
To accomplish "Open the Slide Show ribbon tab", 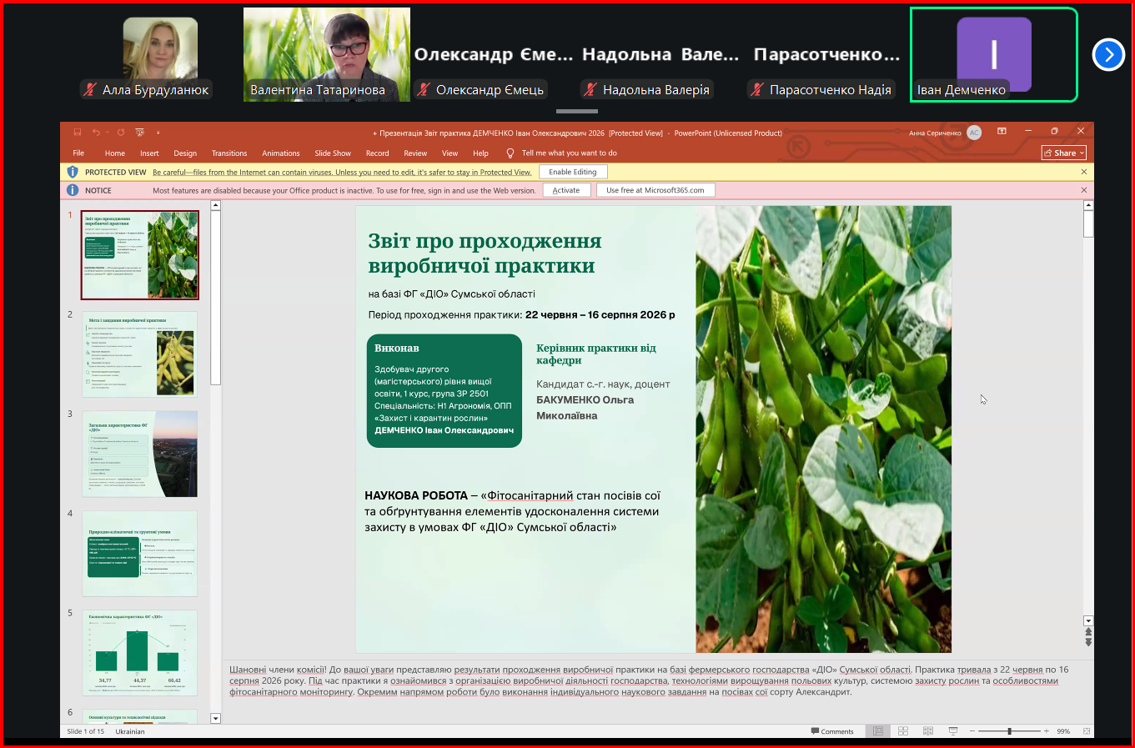I will tap(333, 153).
